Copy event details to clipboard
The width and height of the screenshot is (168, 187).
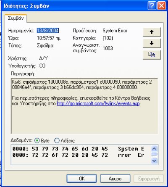pyautogui.click(x=152, y=55)
